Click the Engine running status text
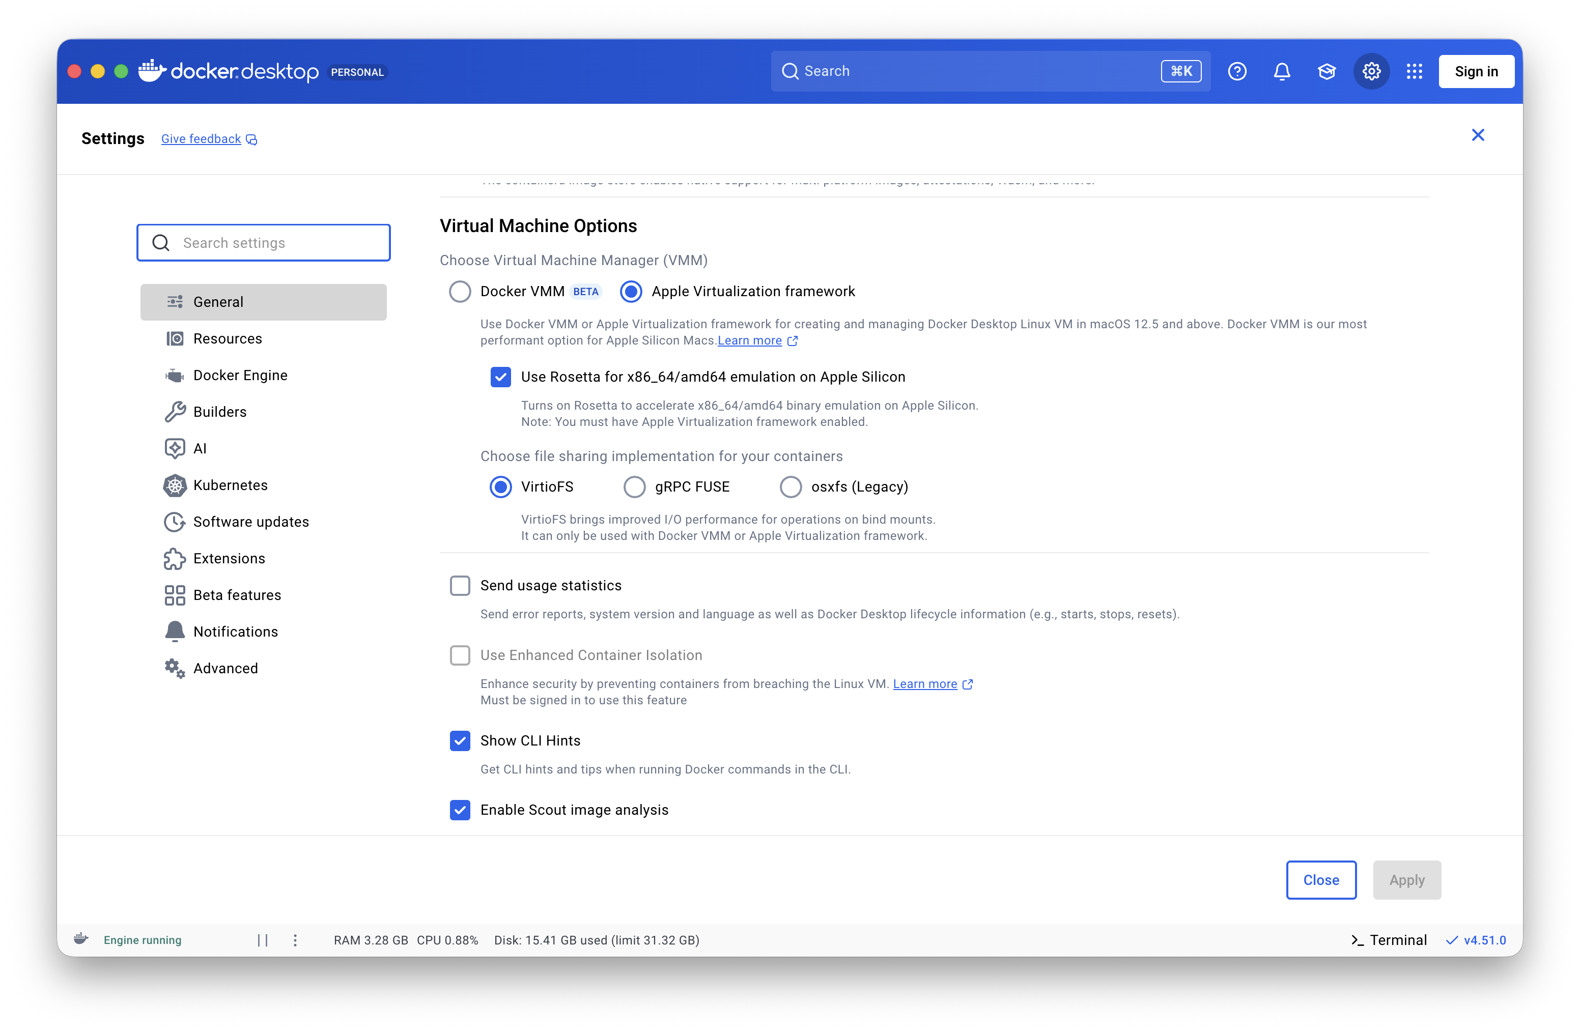Viewport: 1580px width, 1032px height. pos(143,940)
